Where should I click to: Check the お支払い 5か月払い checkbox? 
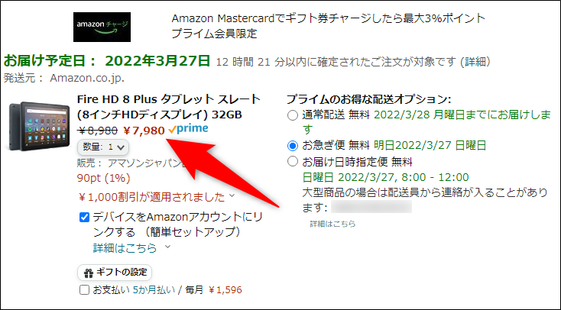coord(84,289)
